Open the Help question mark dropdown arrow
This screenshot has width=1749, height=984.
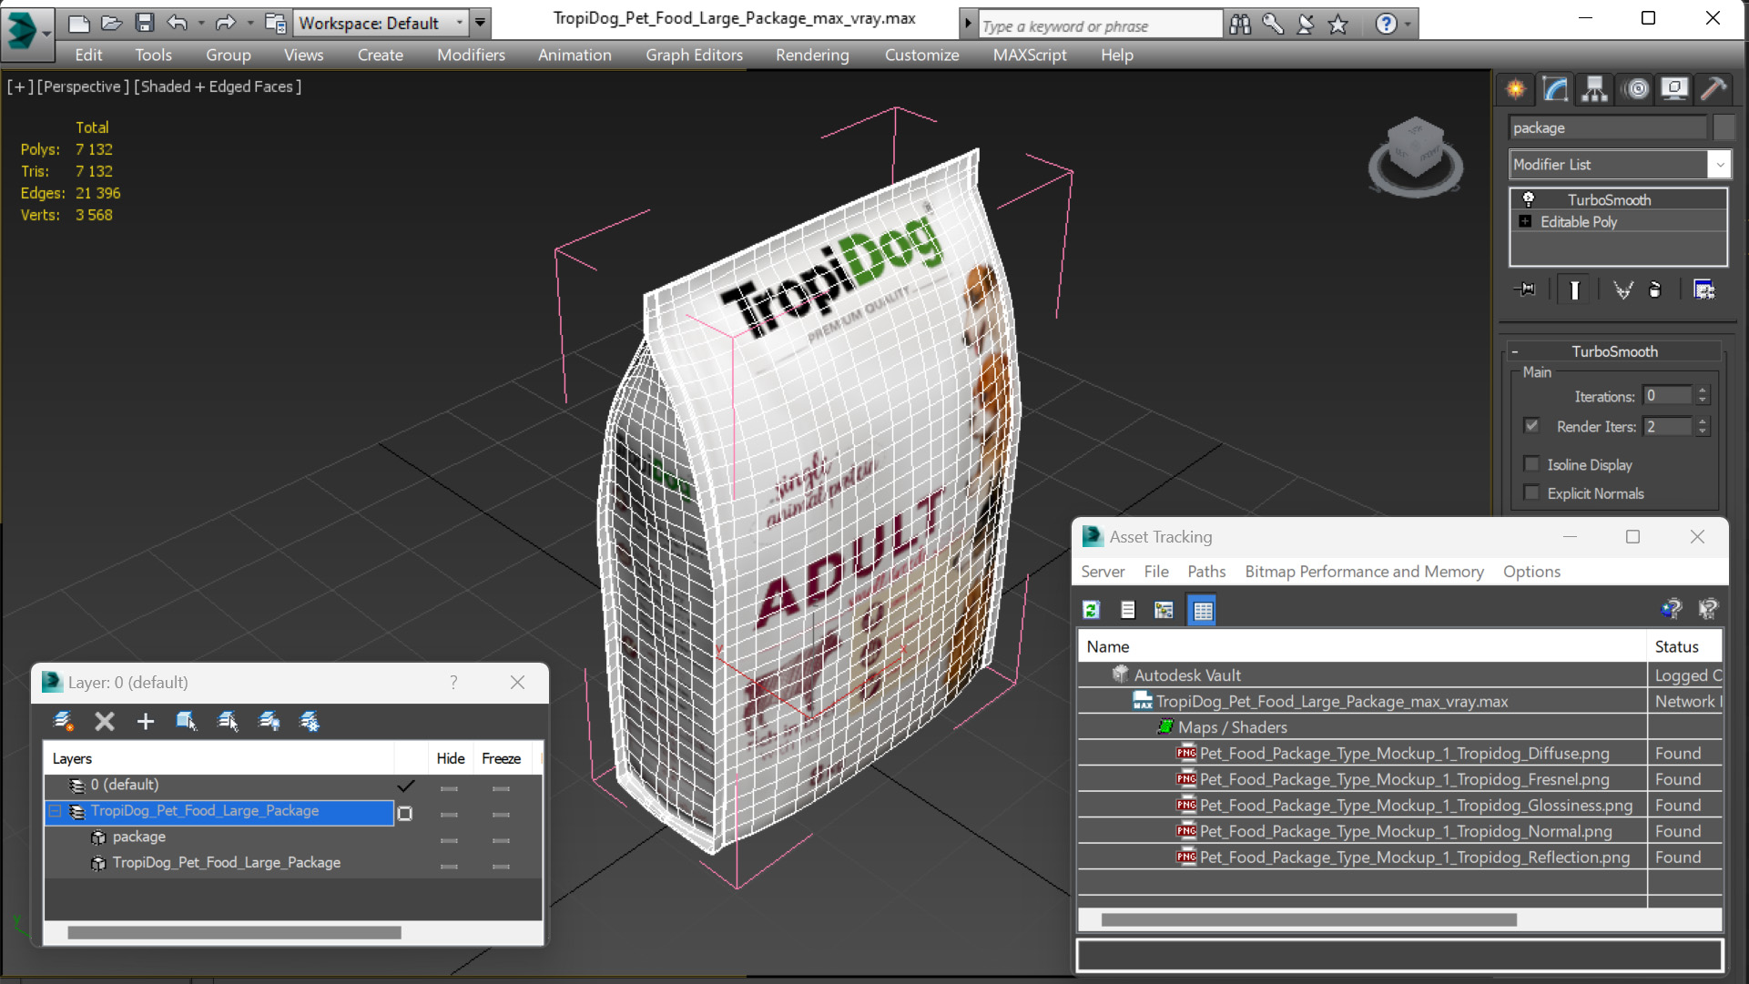[x=1408, y=25]
